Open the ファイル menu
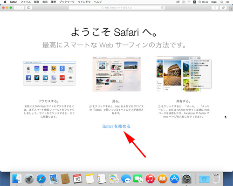Screen dimensions: 233x186 pos(26,2)
